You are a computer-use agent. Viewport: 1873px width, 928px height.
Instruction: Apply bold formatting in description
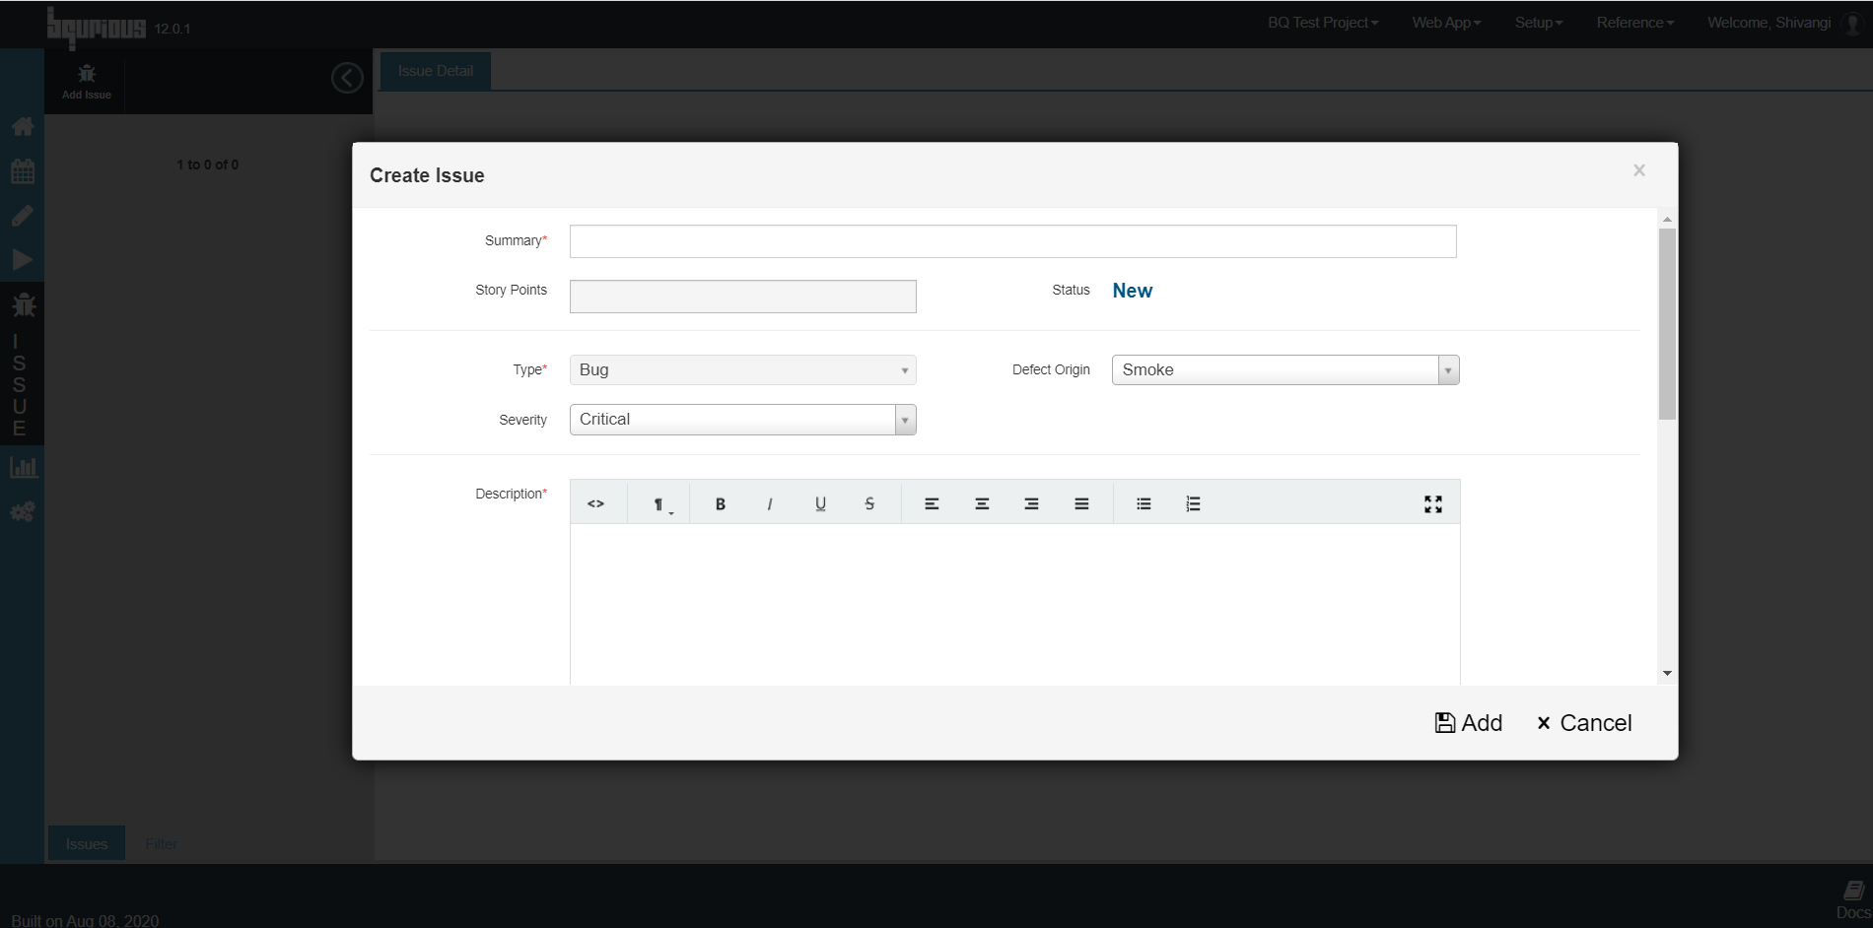coord(721,503)
